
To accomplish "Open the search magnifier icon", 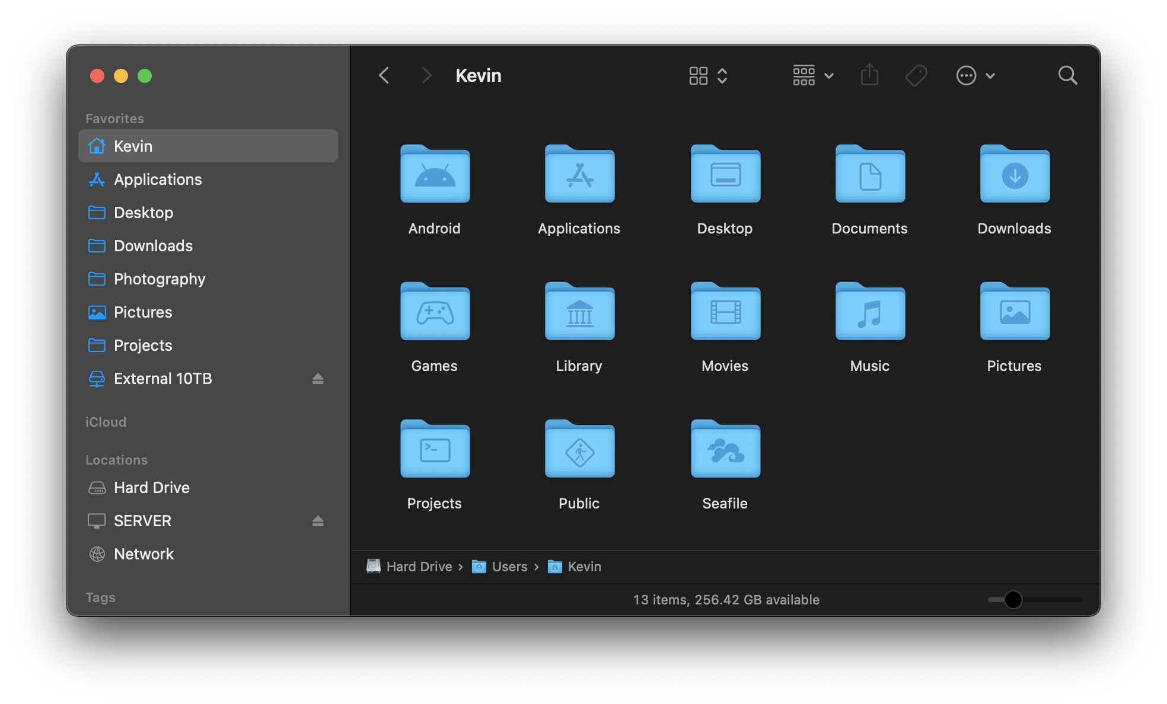I will pos(1067,75).
